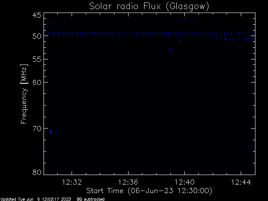Select the 12:36 time axis label
Viewport: 268px width, 201px height.
(128, 183)
